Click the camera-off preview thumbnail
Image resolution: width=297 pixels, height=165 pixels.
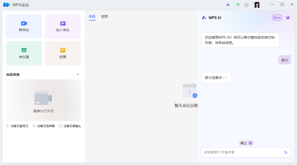coord(43,100)
